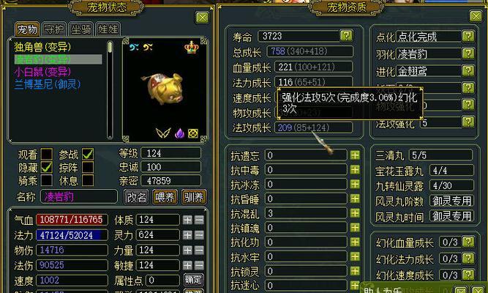Click the question mark beside 进化 金翅鸾

468,71
